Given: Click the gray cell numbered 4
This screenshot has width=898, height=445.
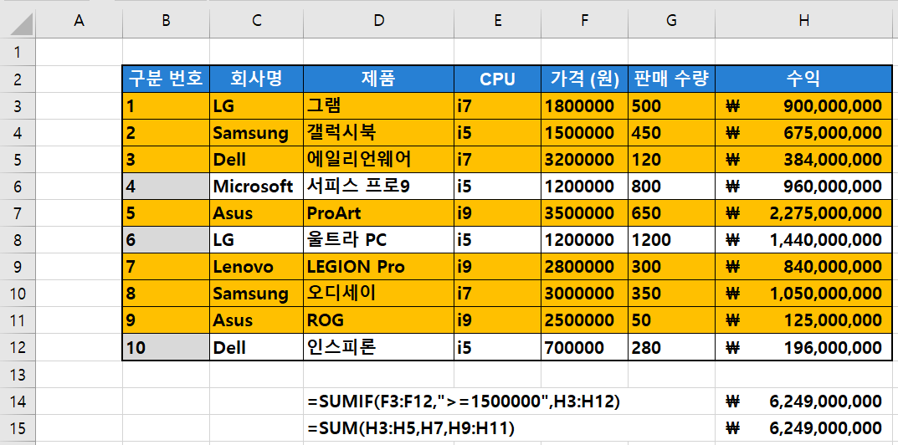Looking at the screenshot, I should tap(166, 187).
